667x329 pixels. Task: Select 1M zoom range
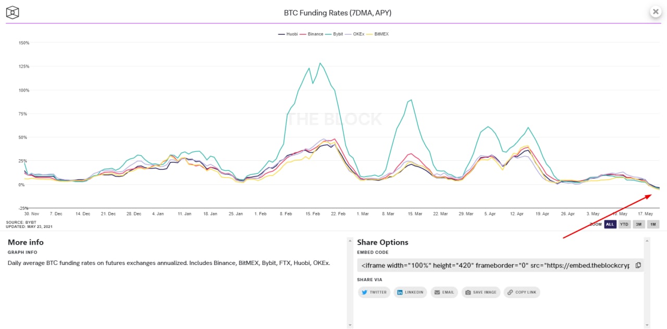[652, 224]
